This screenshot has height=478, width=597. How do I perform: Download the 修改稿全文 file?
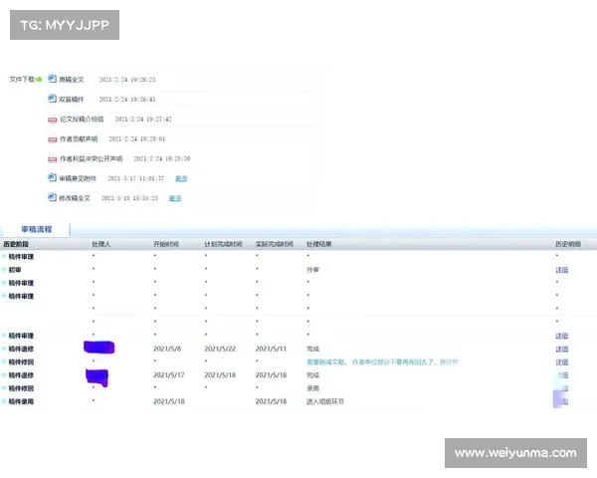[75, 198]
